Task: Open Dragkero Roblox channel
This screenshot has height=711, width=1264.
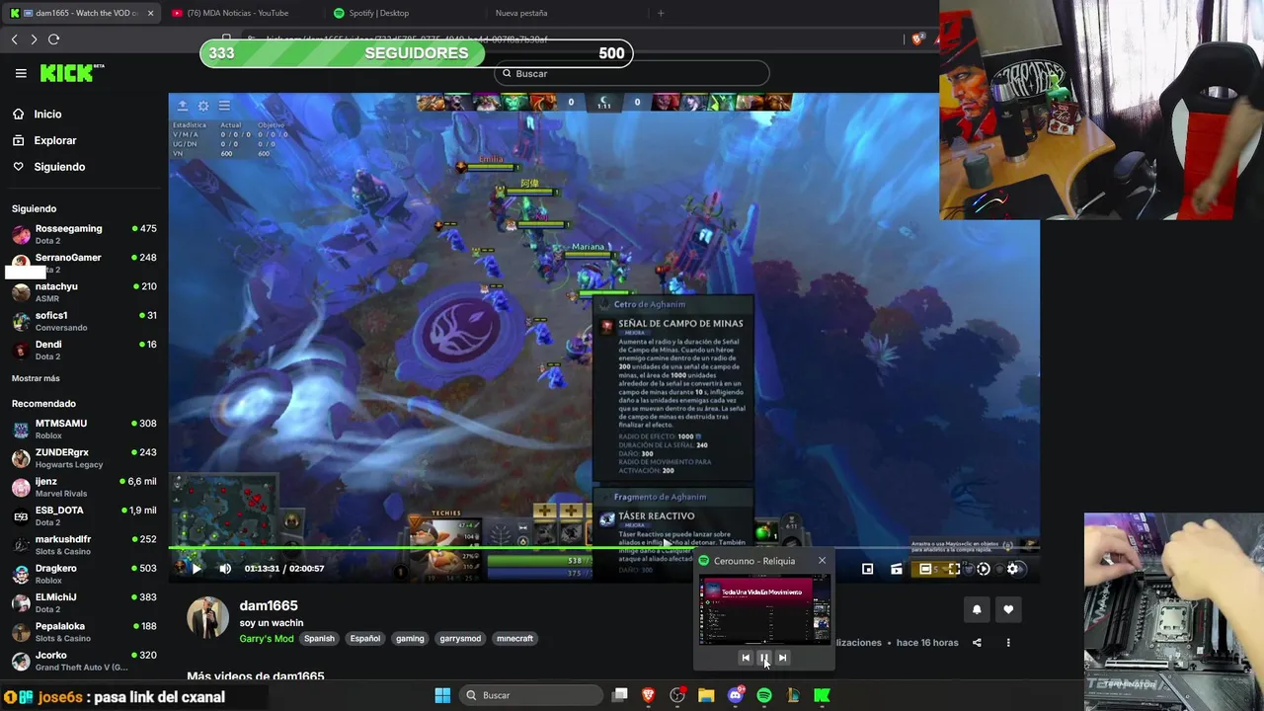Action: tap(84, 574)
